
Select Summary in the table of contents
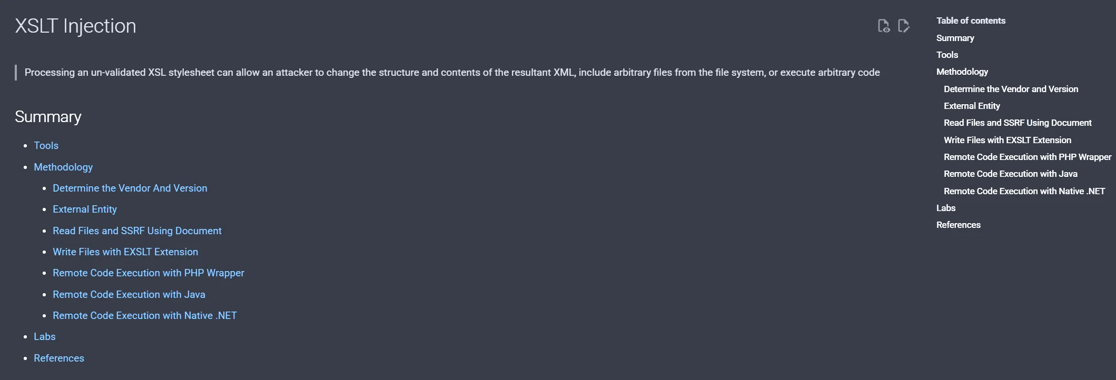(x=955, y=38)
